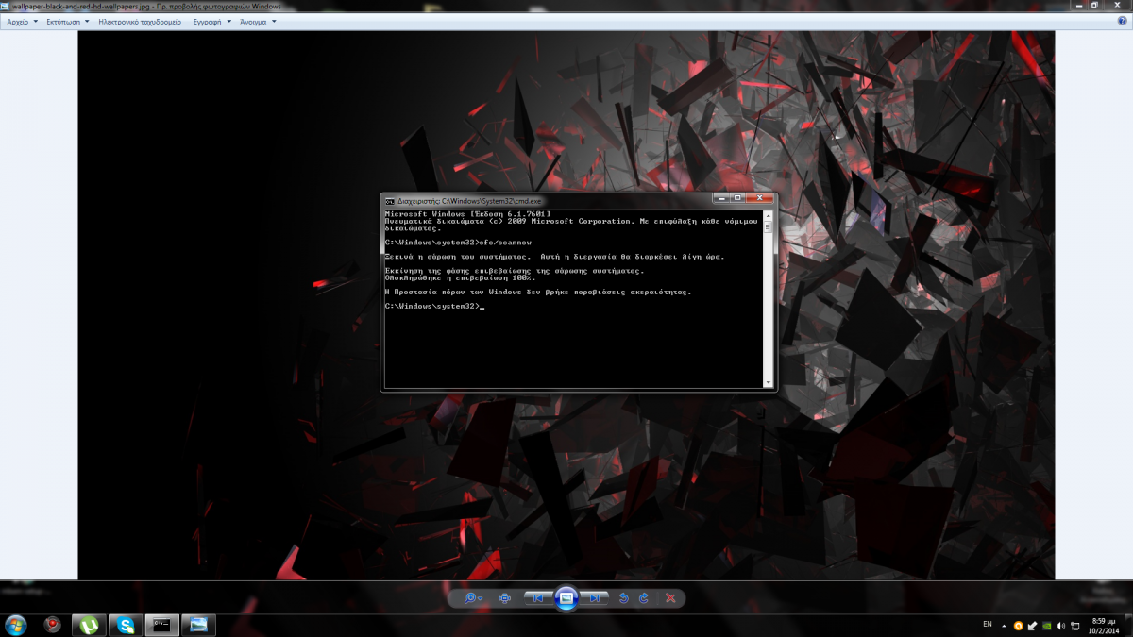Click the blue help icon in Photo Viewer
Viewport: 1133px width, 637px height.
click(1123, 21)
